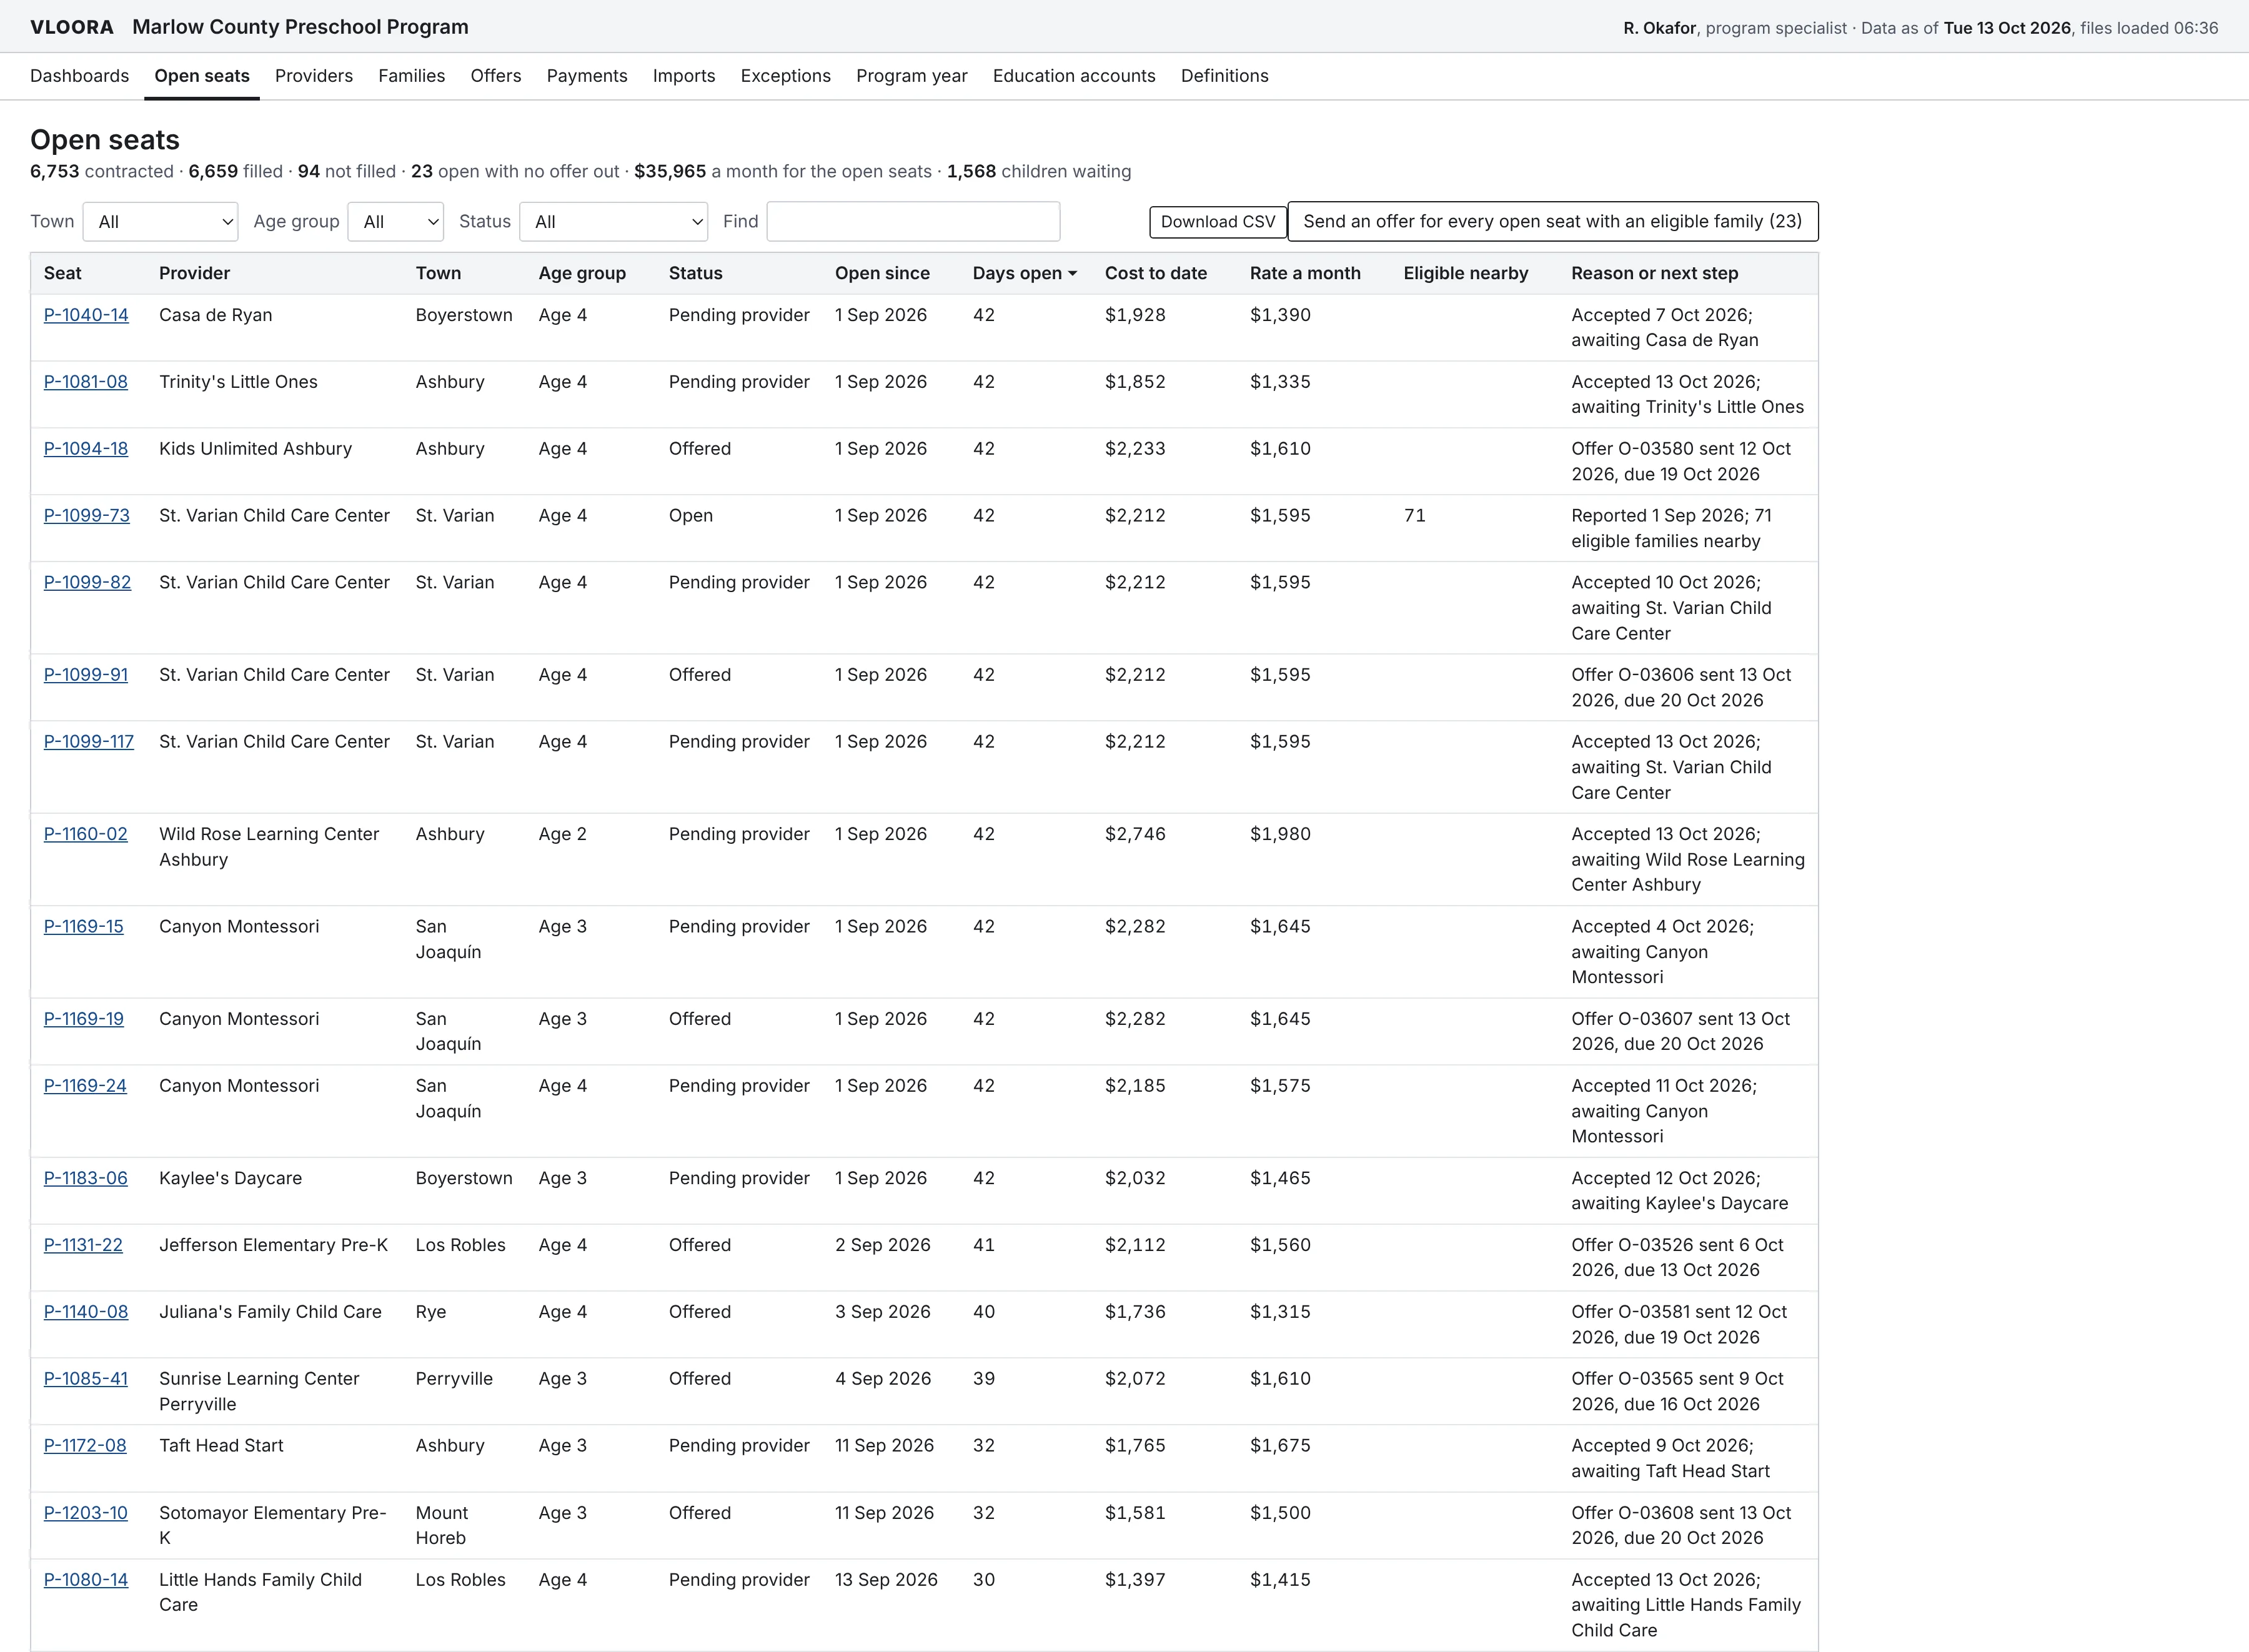Open the Age group filter dropdown
The height and width of the screenshot is (1652, 2249).
[x=396, y=222]
